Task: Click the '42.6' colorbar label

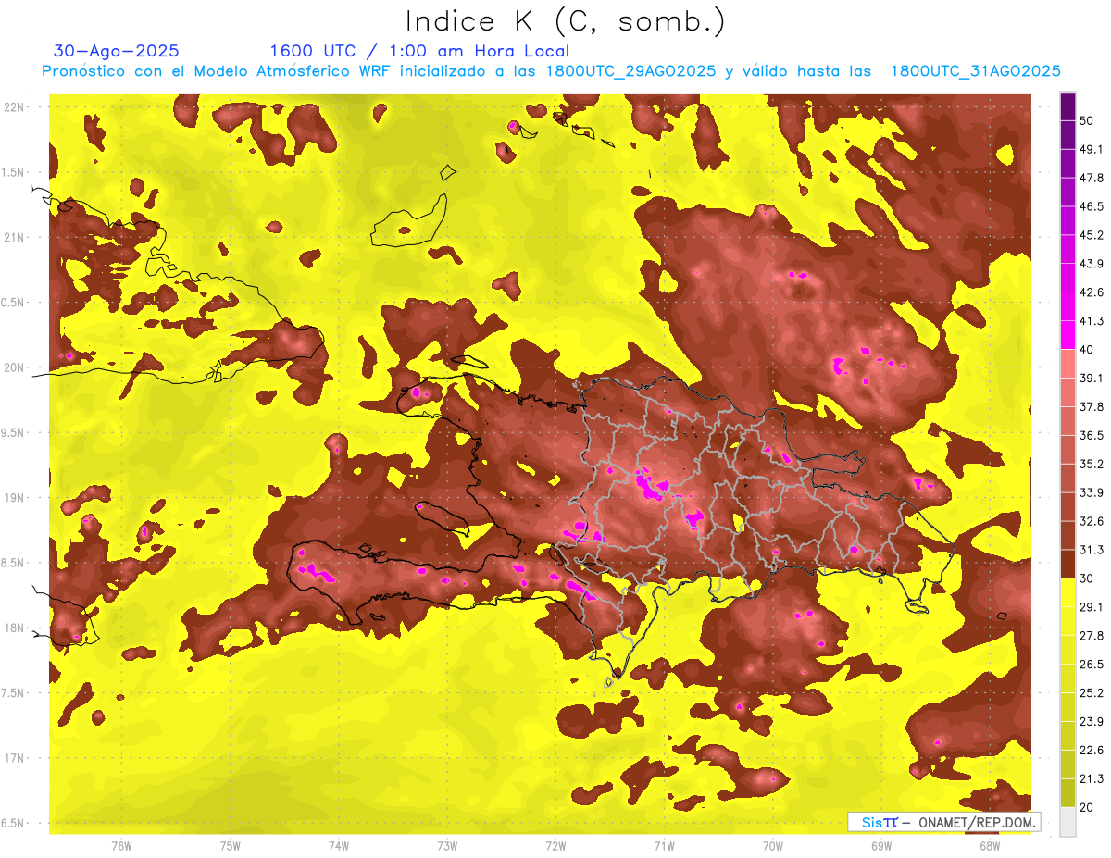Action: coord(1091,292)
